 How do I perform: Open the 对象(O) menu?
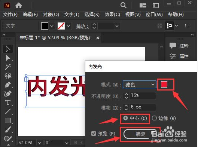point(51,15)
